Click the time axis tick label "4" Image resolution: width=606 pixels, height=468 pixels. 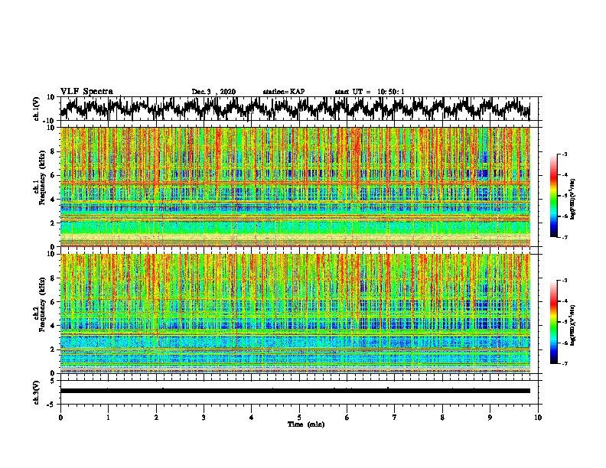click(252, 418)
